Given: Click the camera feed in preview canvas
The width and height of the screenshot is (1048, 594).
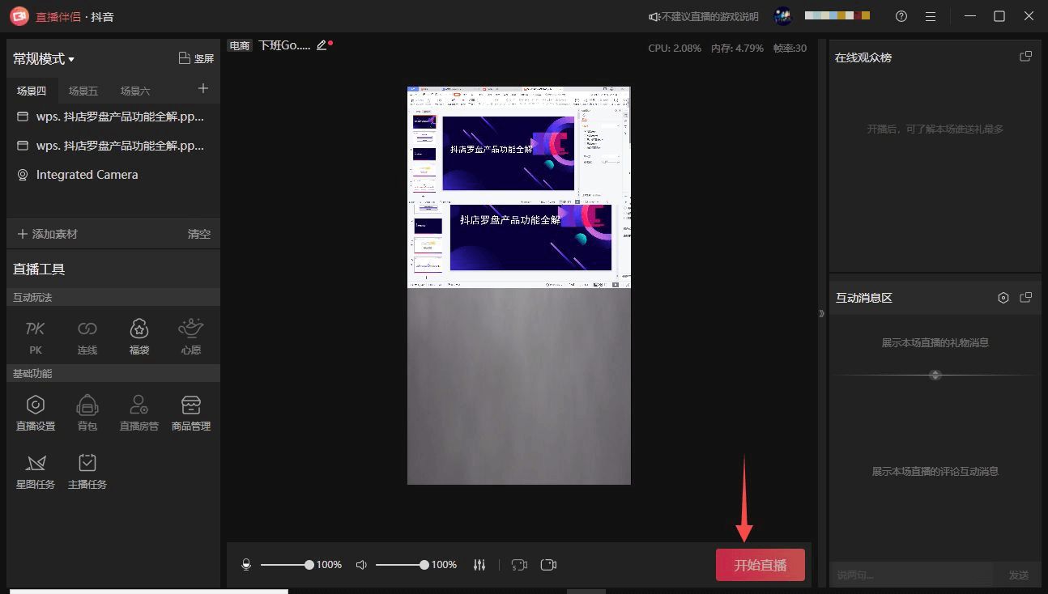Looking at the screenshot, I should click(518, 386).
